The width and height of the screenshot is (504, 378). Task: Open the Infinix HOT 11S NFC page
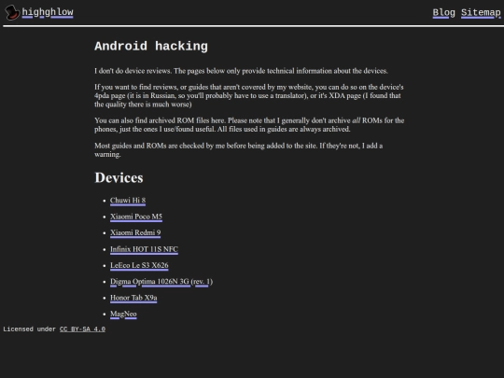click(144, 249)
